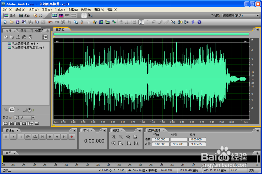Open the 编辑 (Edit) menu
The width and height of the screenshot is (262, 174).
click(20, 10)
